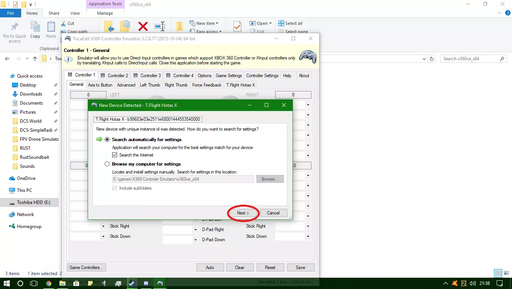Click the blue Help question mark in Explorer
The image size is (512, 289).
(x=508, y=13)
